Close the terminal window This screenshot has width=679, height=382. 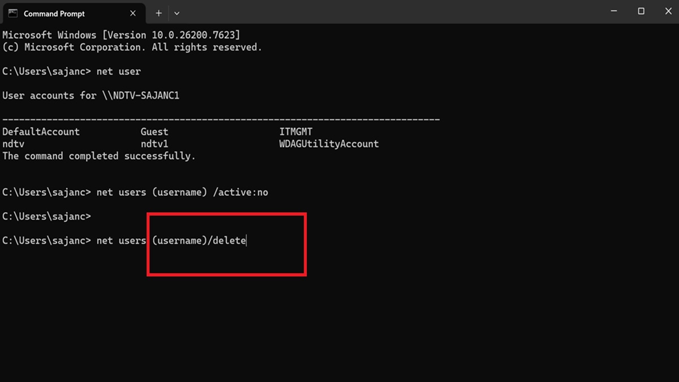point(668,11)
